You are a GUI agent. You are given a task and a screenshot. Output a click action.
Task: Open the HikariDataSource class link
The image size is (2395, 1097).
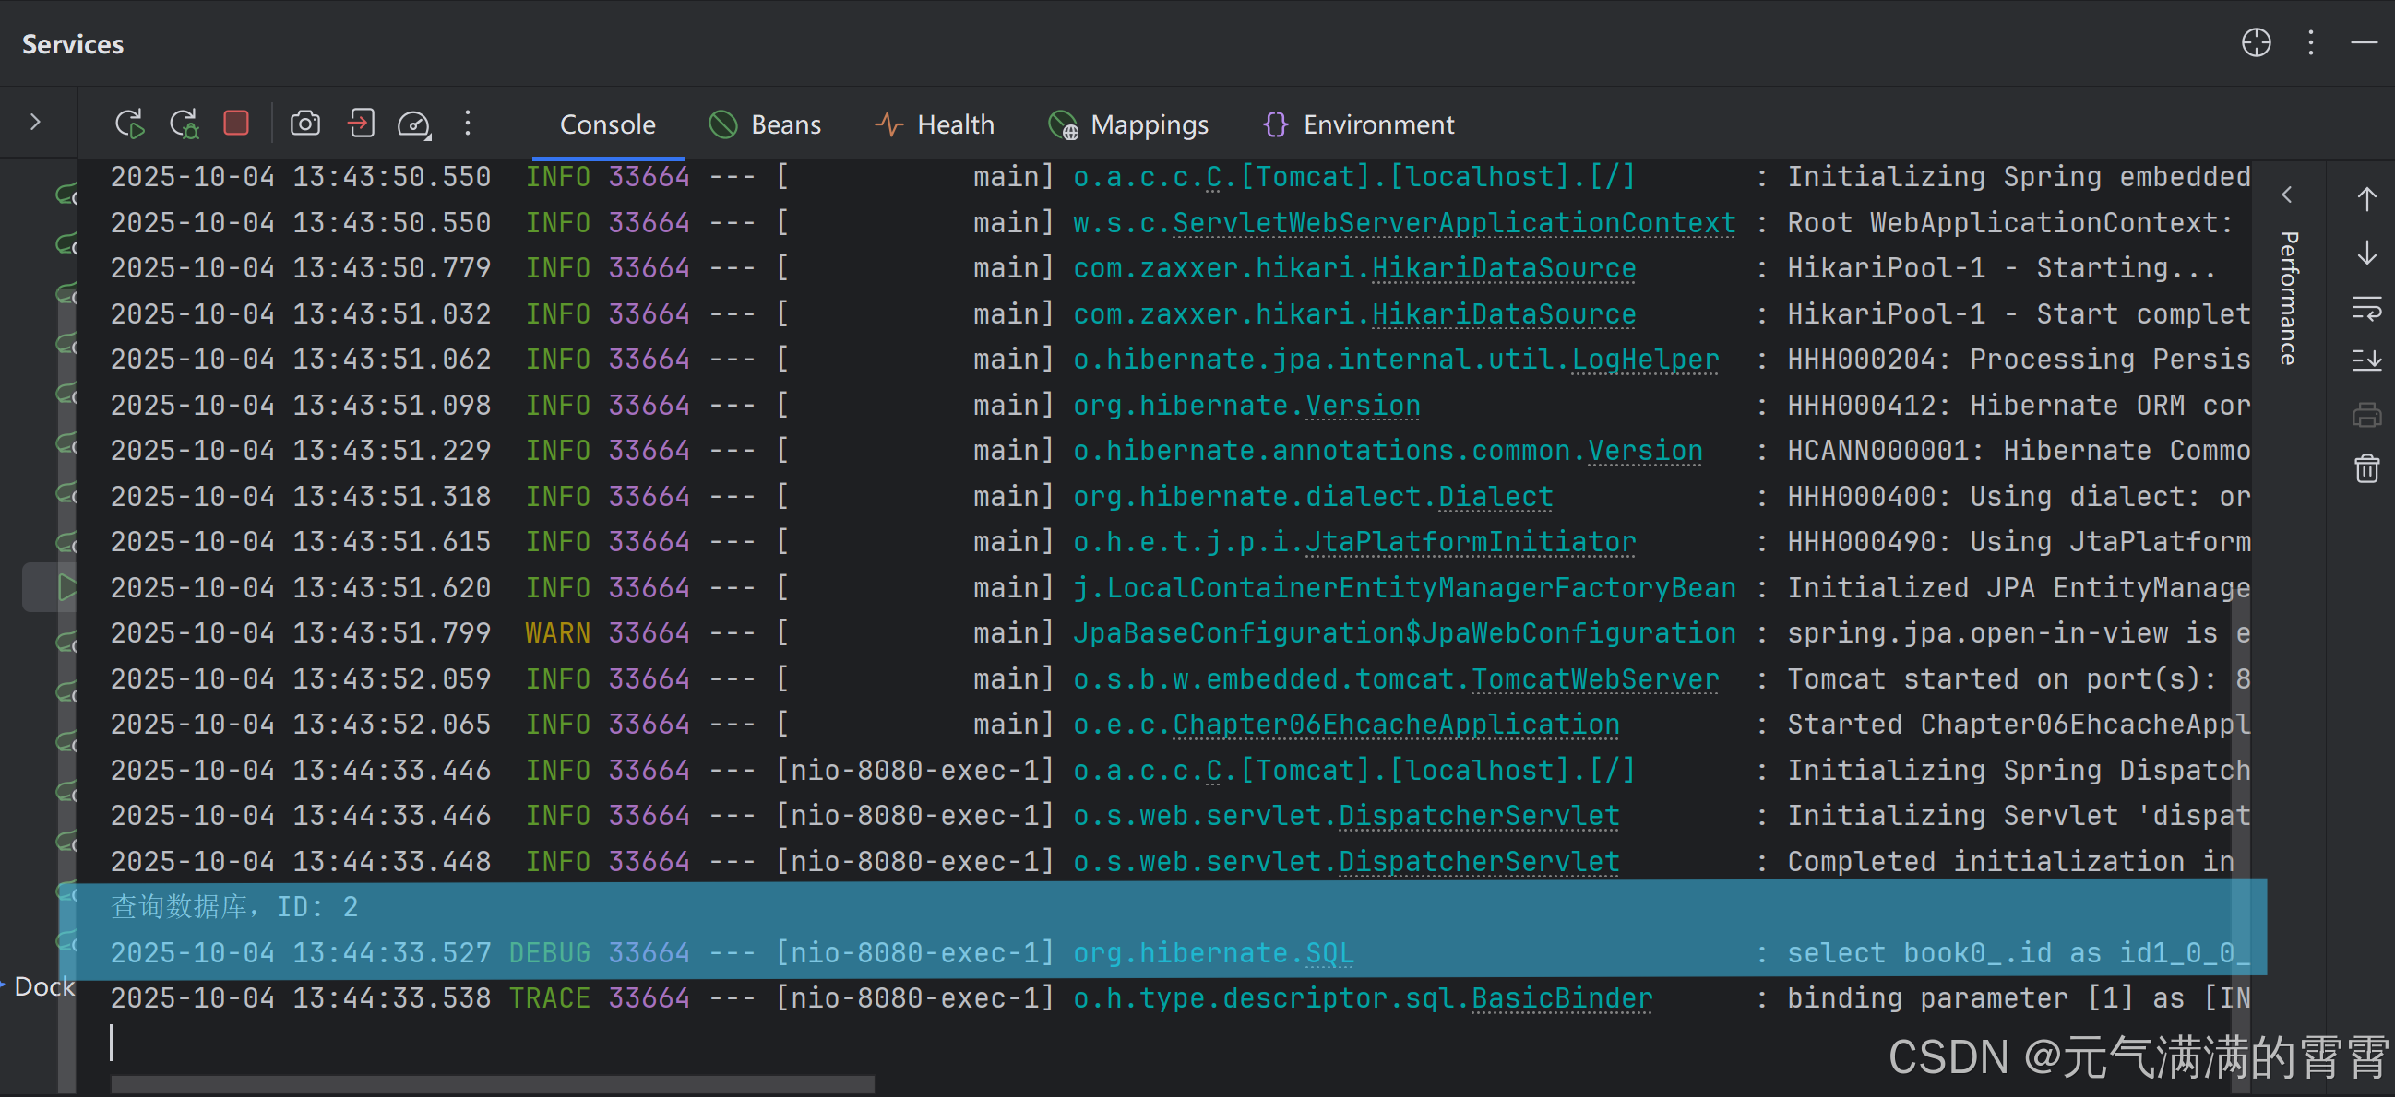[x=1503, y=268]
